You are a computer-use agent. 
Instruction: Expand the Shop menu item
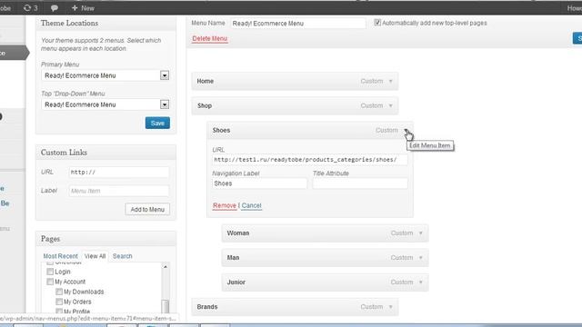pyautogui.click(x=390, y=105)
